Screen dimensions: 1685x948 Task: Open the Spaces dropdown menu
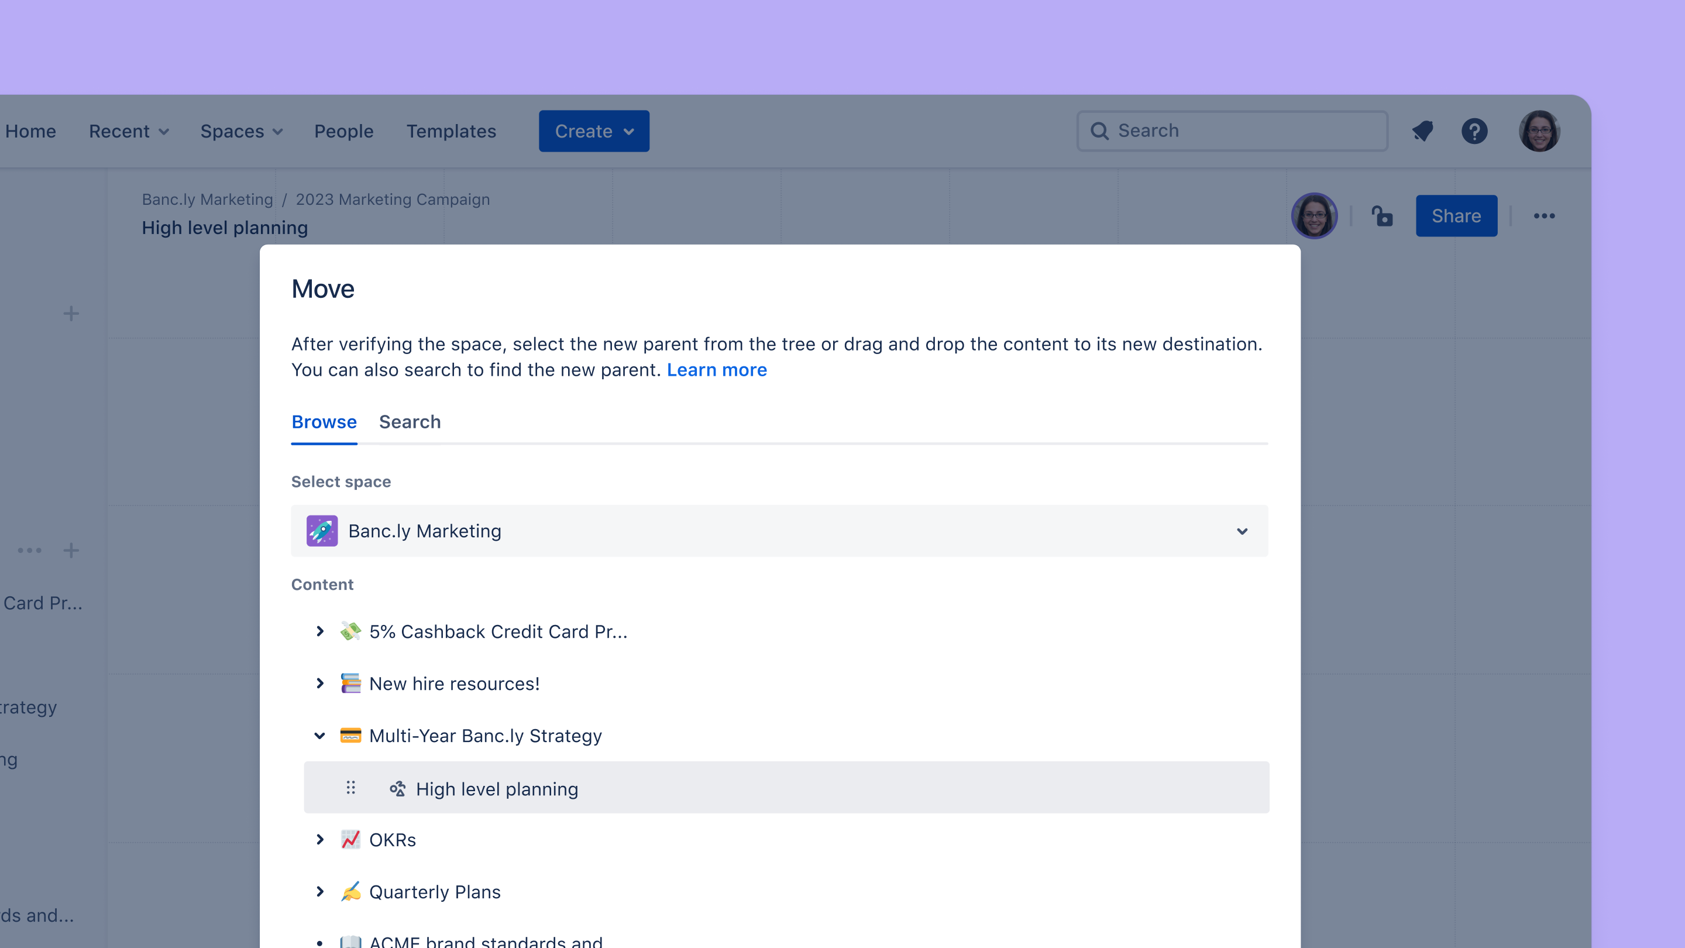[240, 131]
